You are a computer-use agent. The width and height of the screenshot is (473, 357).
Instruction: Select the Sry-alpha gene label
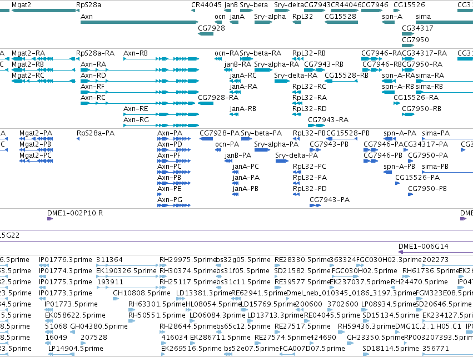(x=270, y=17)
